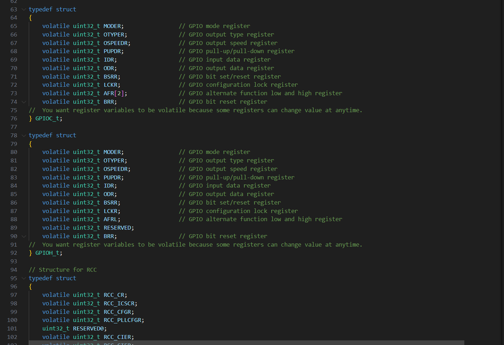Click line number 92 in the gutter
The image size is (504, 345).
pyautogui.click(x=14, y=253)
